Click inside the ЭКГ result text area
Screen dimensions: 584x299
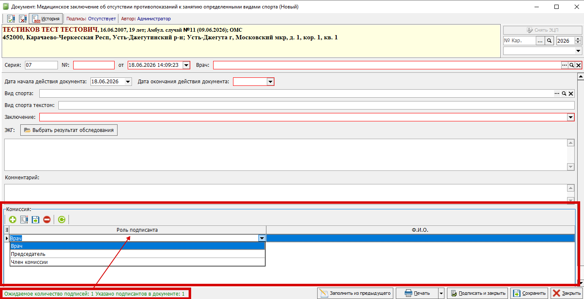[286, 155]
